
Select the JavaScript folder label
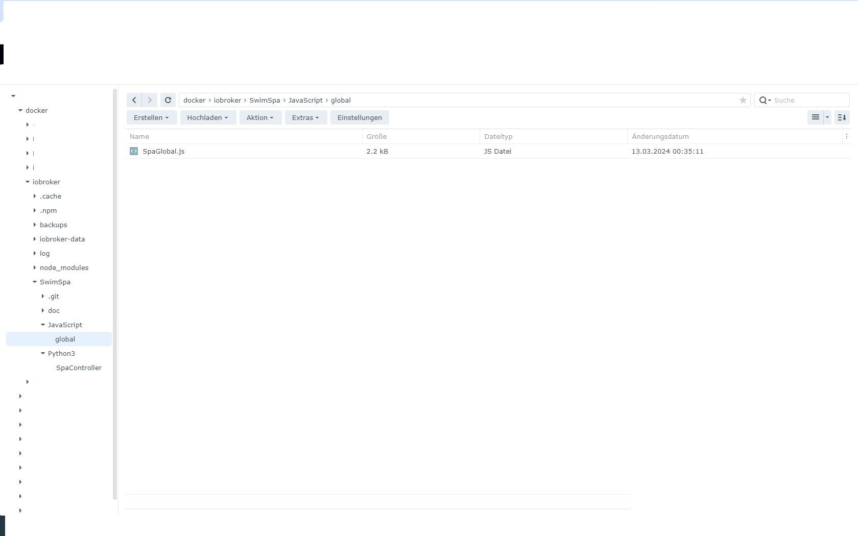pyautogui.click(x=65, y=325)
